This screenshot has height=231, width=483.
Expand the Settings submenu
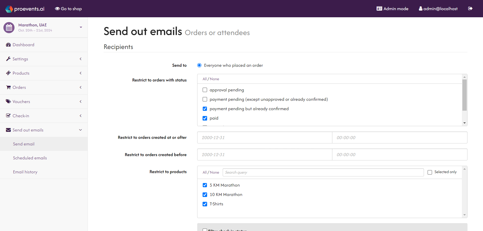point(80,59)
